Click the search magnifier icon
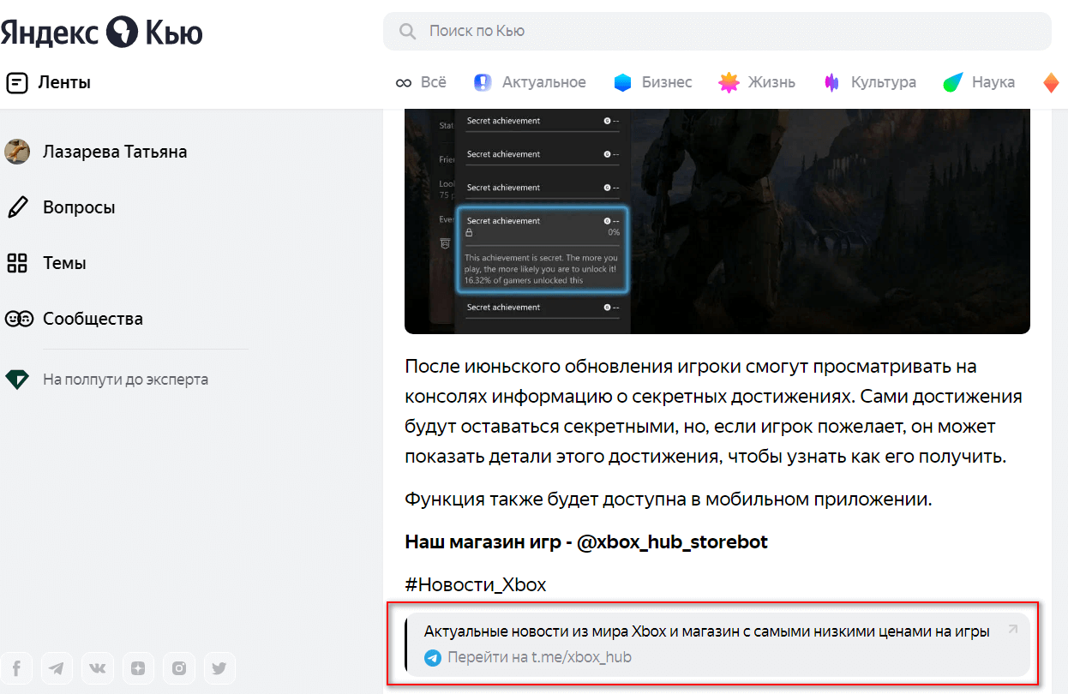 pos(407,31)
